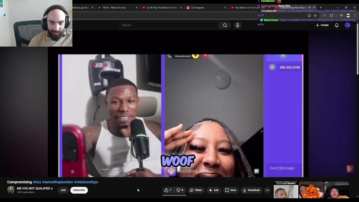This screenshot has width=359, height=202.
Task: Open MR.YOU NOT QUALIFIED channel avatar
Action: point(11,190)
